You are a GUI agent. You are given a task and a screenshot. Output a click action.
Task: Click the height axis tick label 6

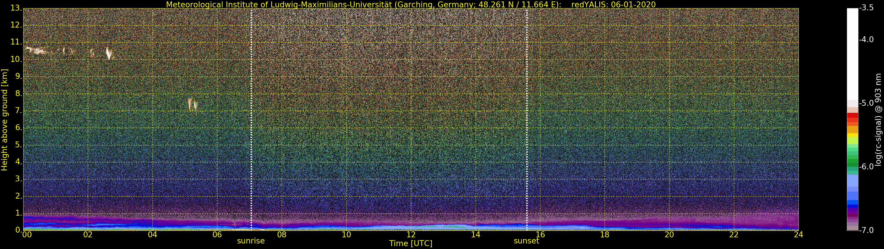pos(18,128)
